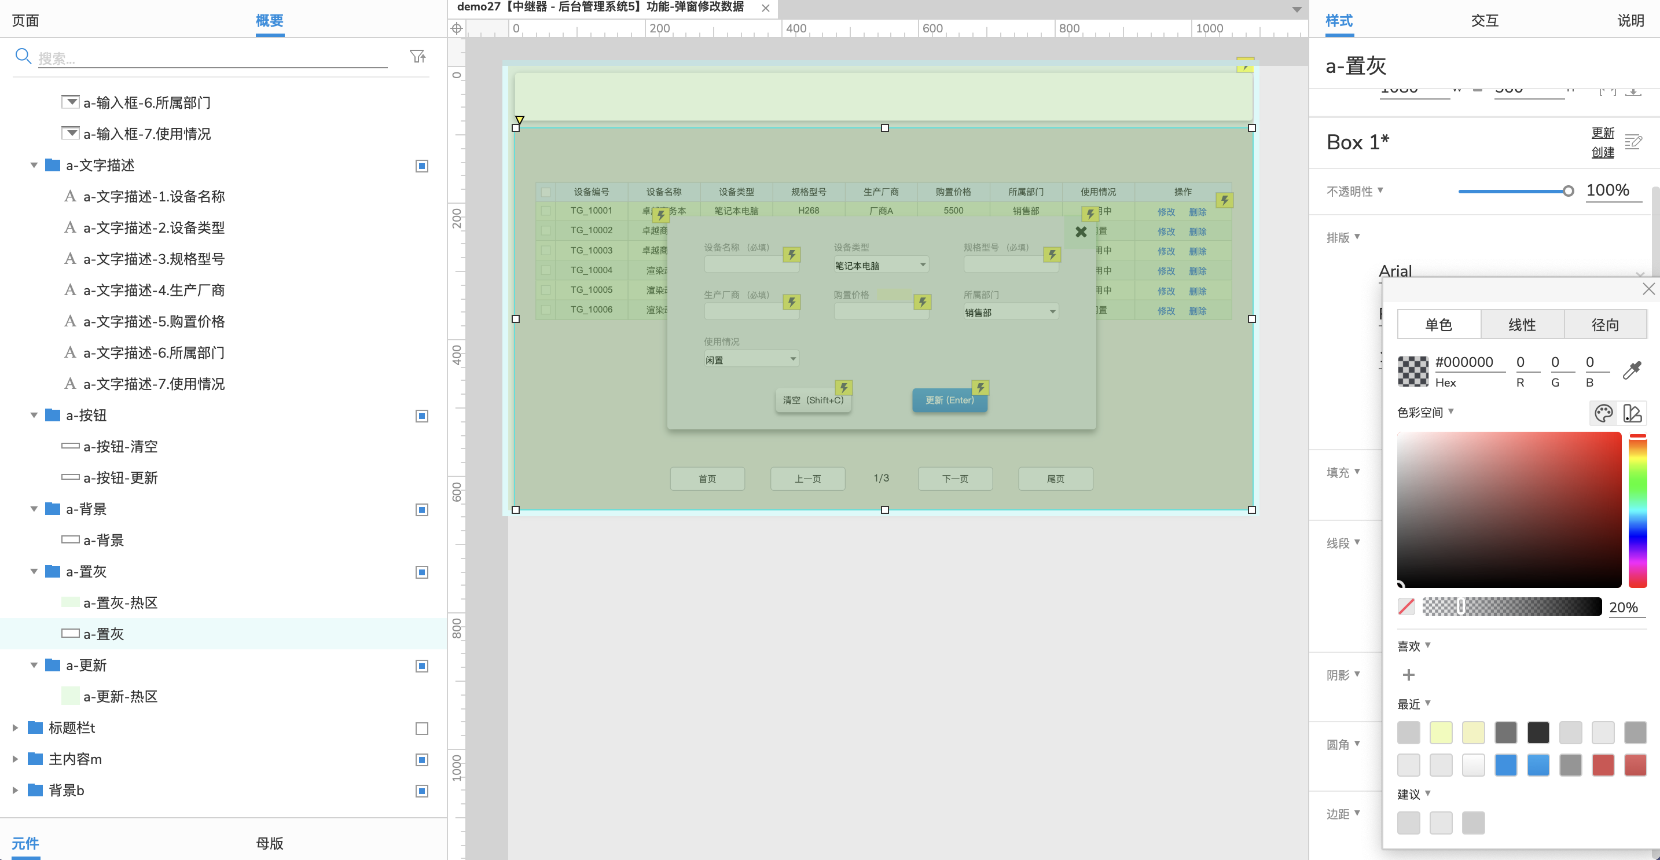The image size is (1660, 860).
Task: Expand the 背景b folder
Action: point(16,791)
